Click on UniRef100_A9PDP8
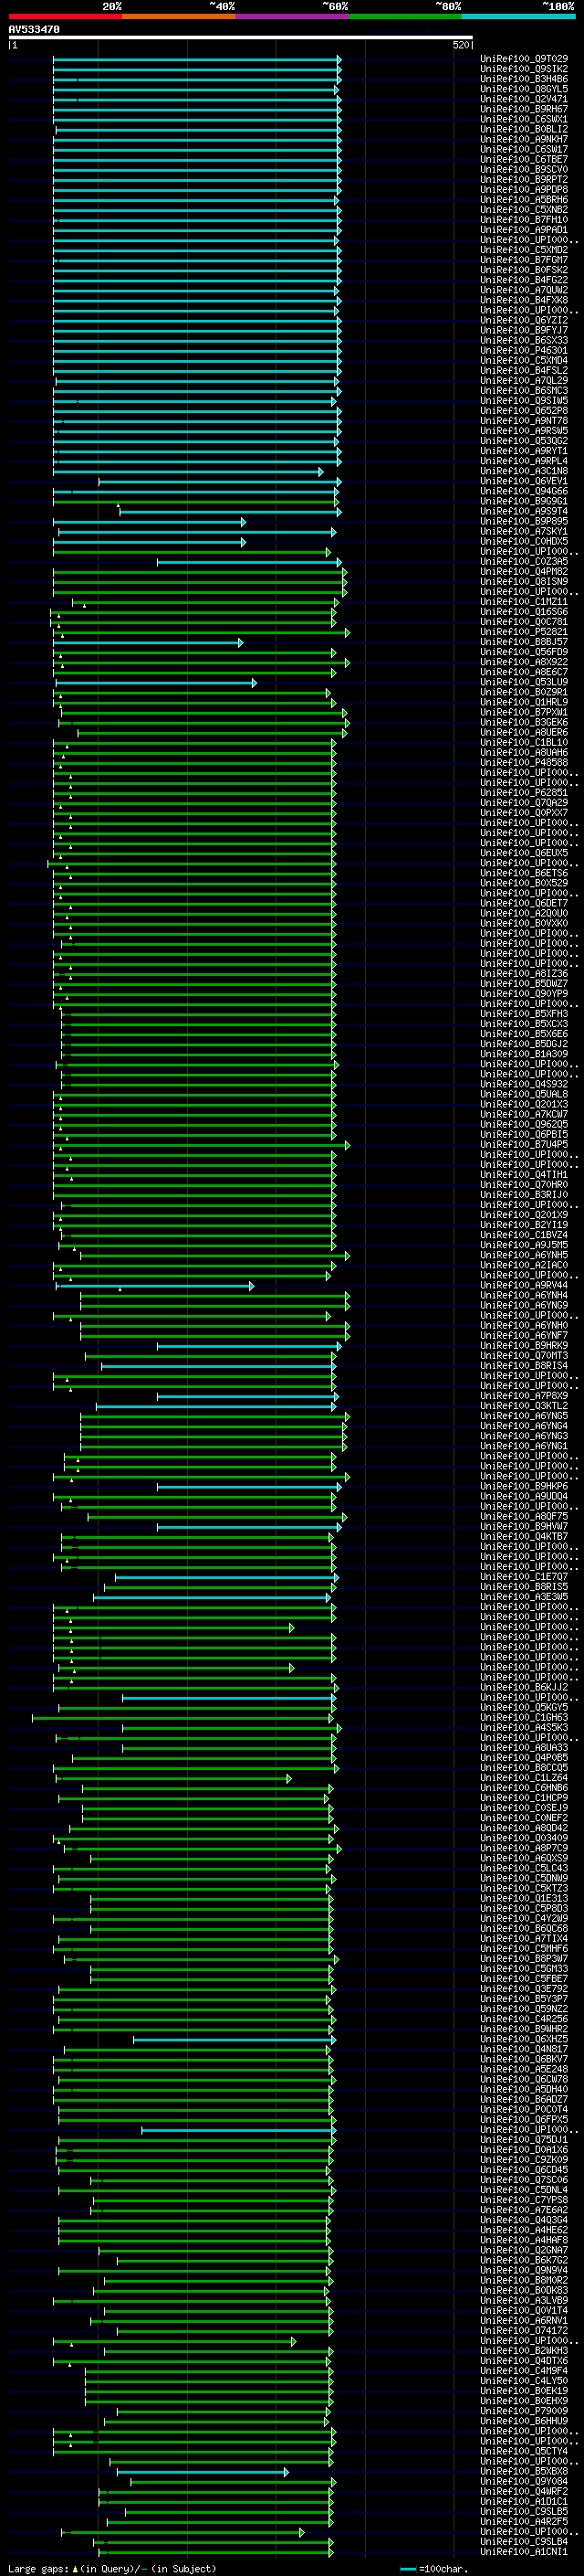584x2576 pixels. 524,189
